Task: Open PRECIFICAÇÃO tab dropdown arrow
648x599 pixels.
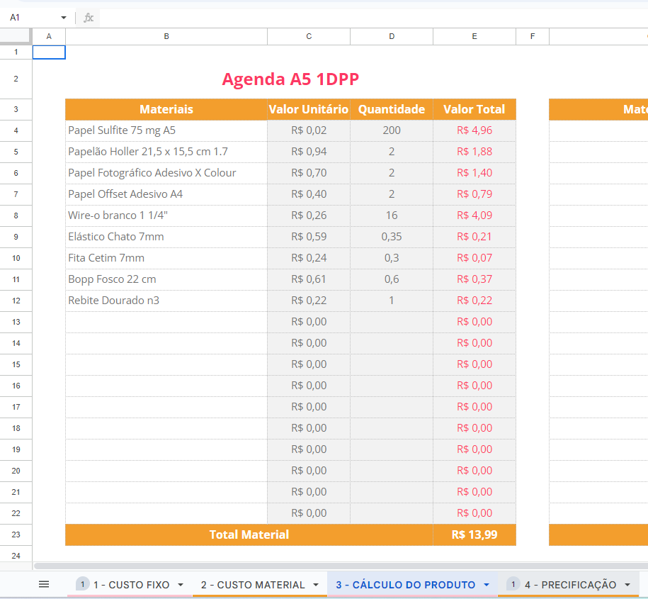Action: coord(627,585)
